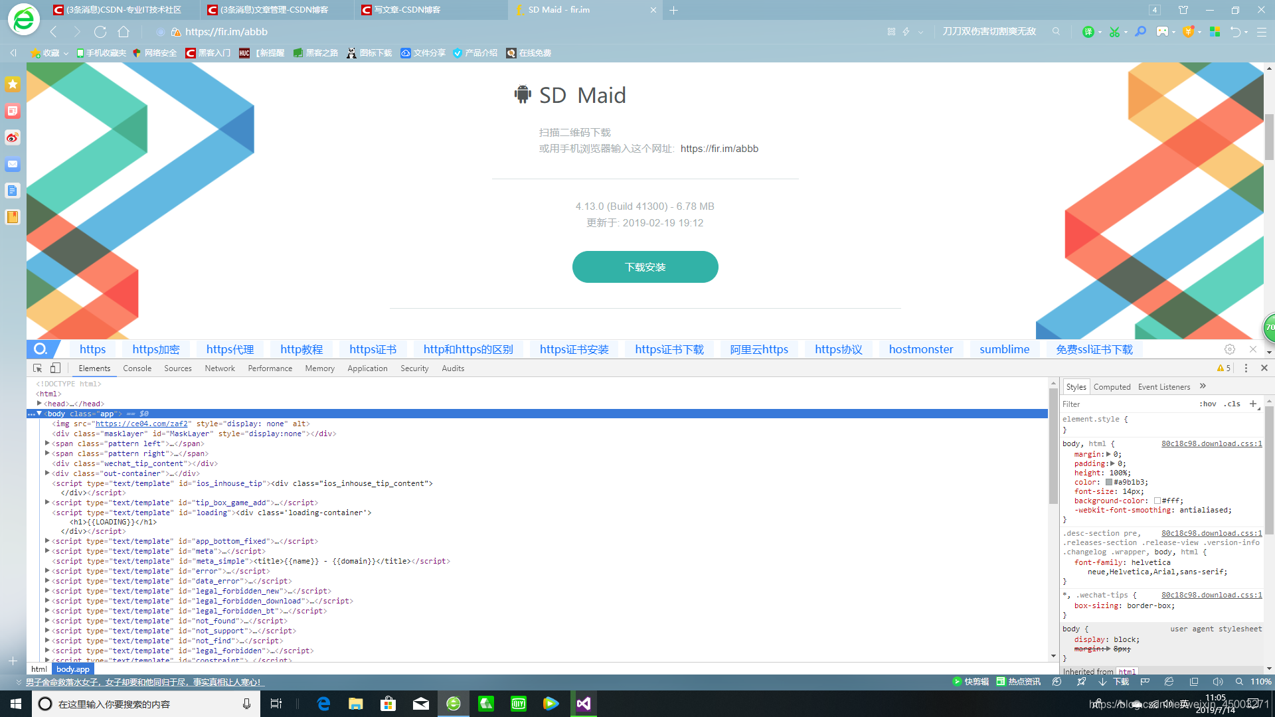
Task: Open the Weibo icon in left sidebar
Action: (x=13, y=137)
